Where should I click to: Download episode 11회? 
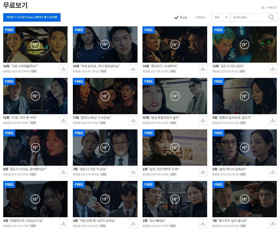click(x=133, y=120)
